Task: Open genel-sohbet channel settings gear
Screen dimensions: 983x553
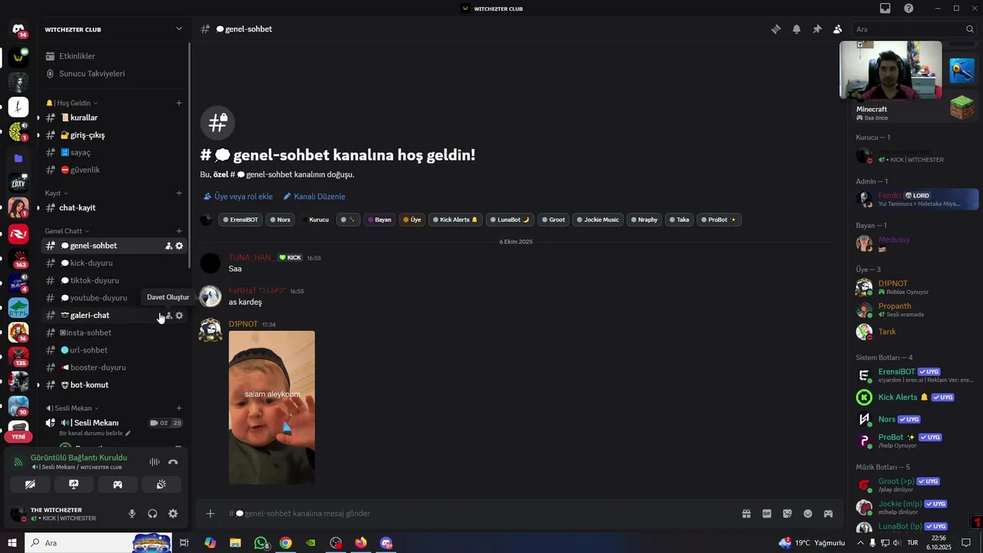Action: (x=179, y=246)
